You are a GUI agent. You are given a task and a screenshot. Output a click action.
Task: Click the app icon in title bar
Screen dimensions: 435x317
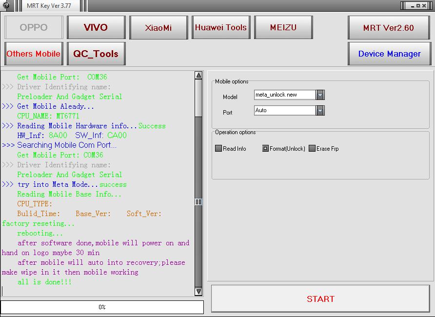[x=6, y=5]
